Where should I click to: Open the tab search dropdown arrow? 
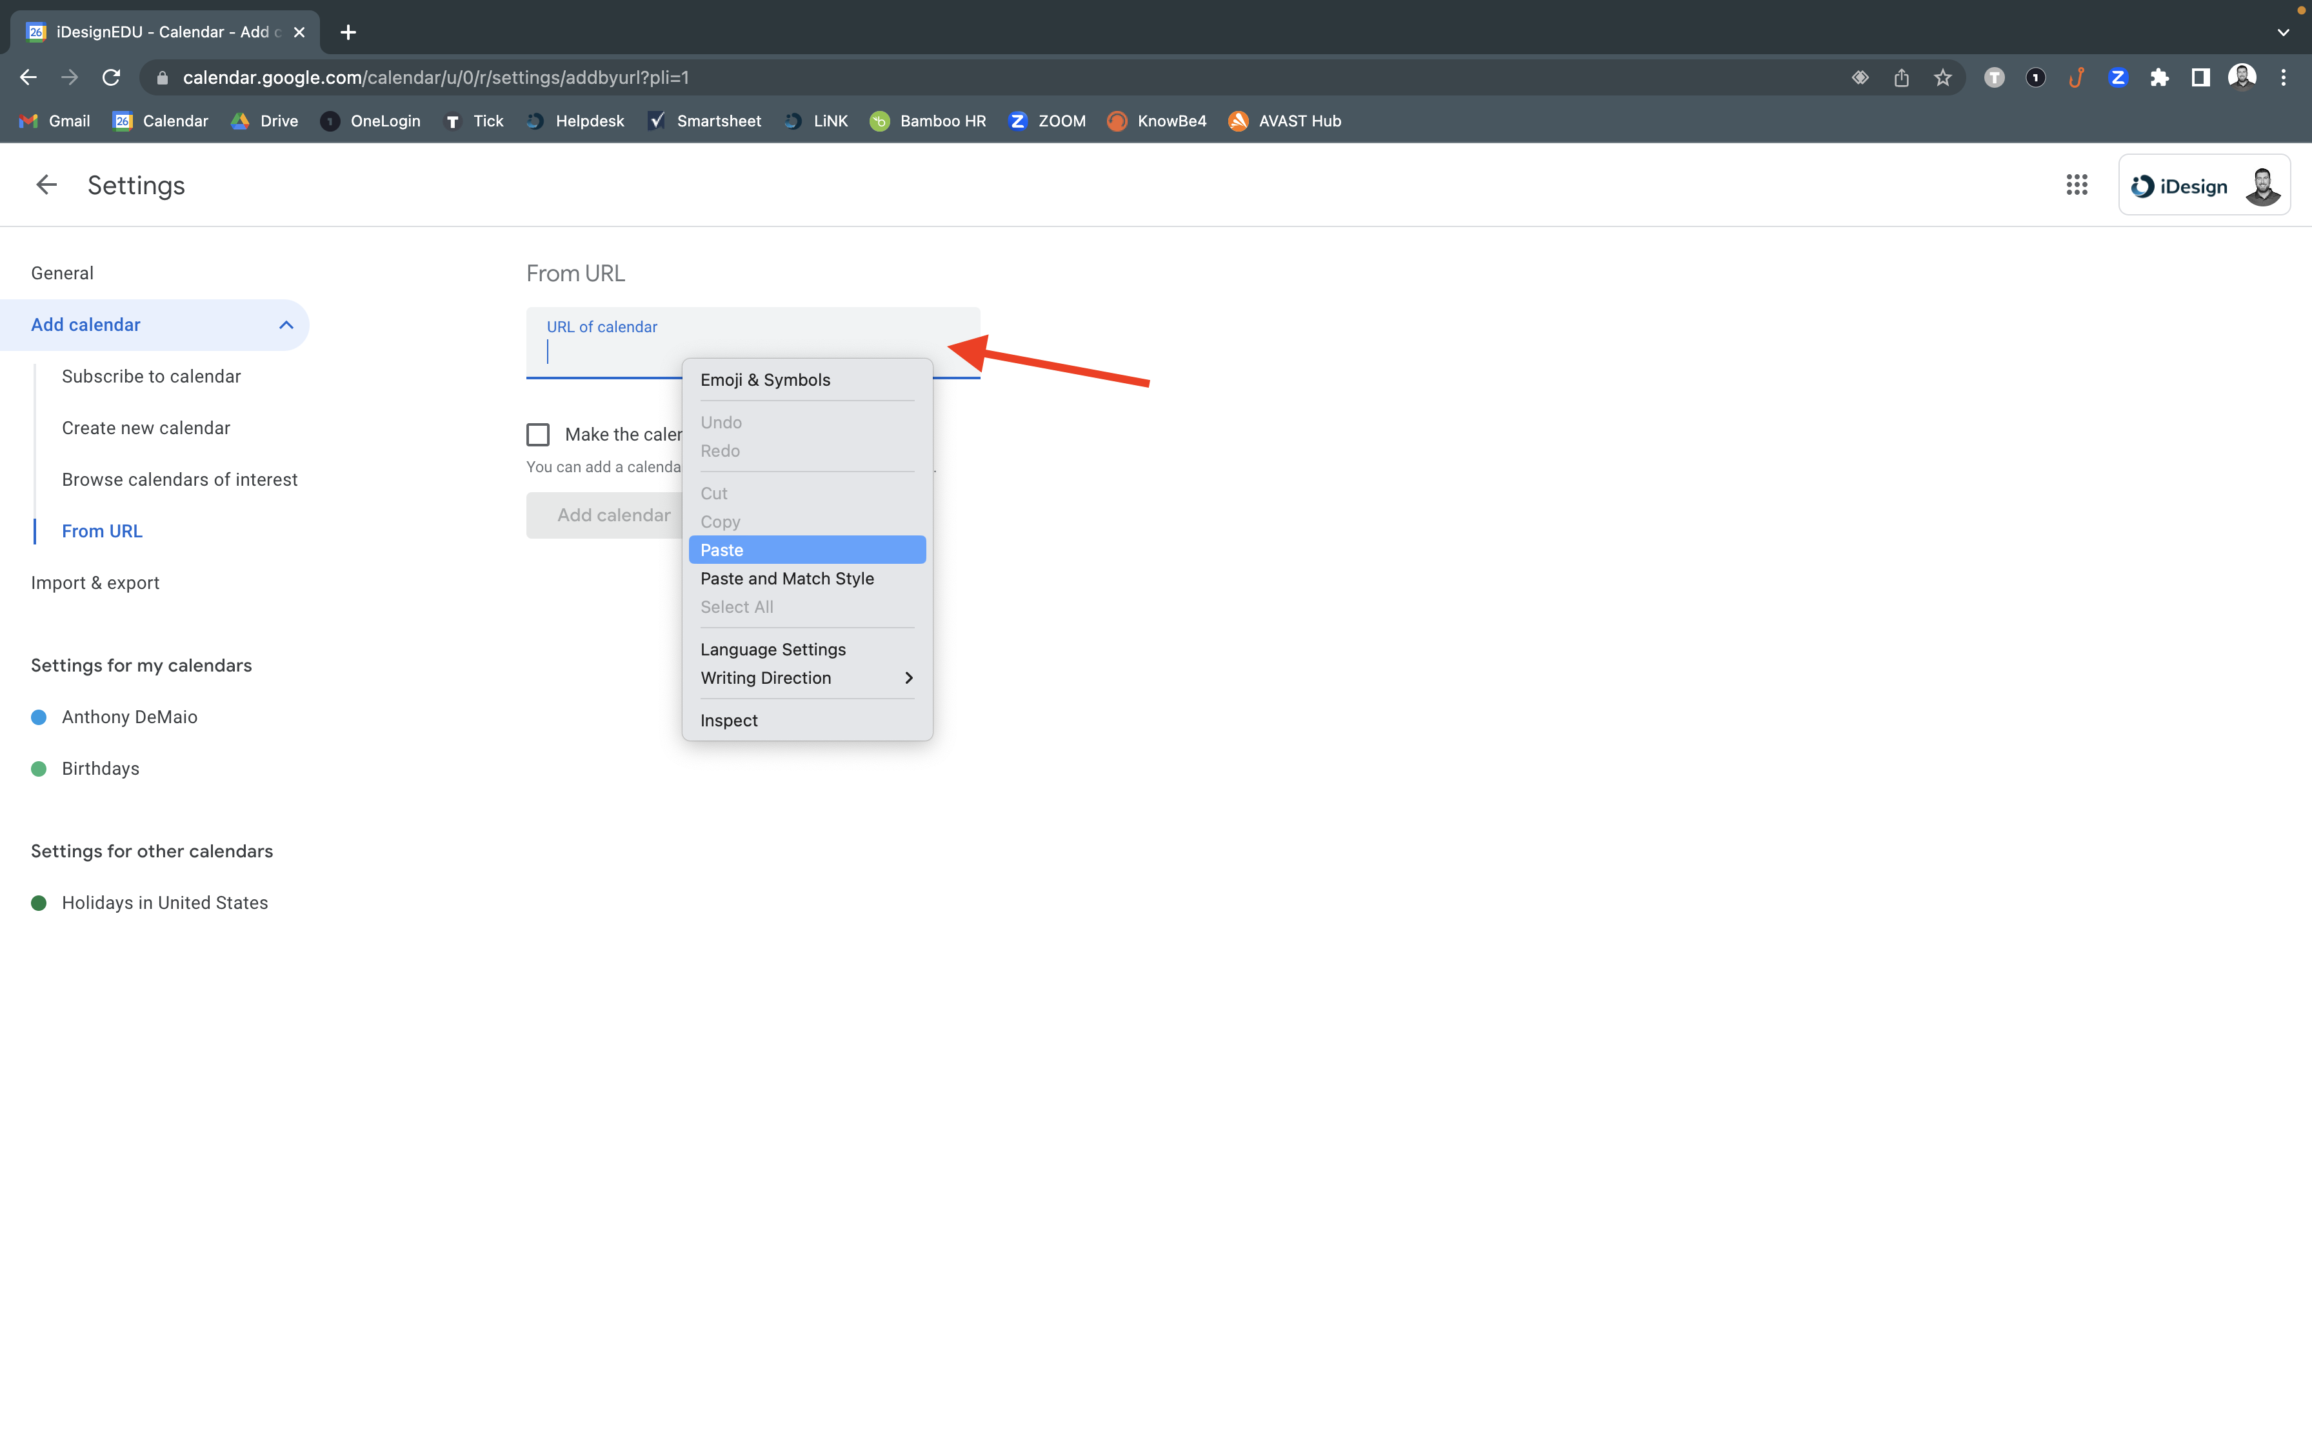tap(2282, 32)
